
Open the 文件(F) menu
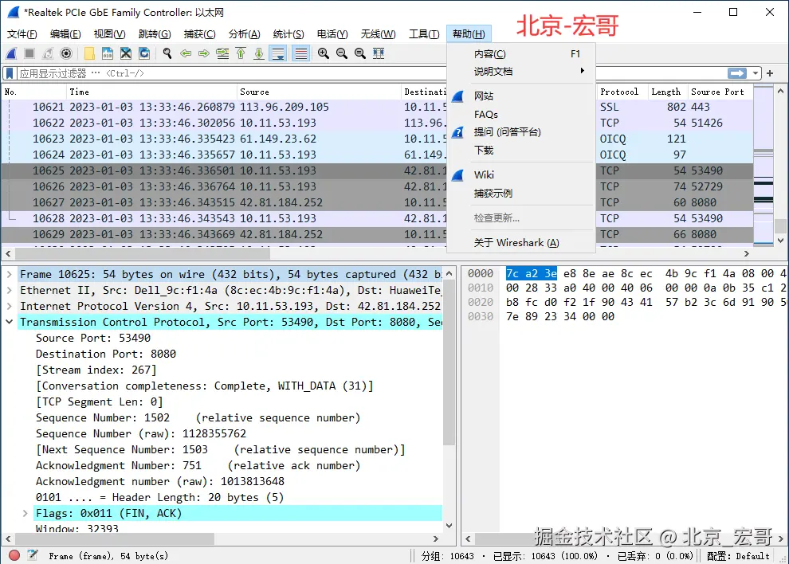22,34
